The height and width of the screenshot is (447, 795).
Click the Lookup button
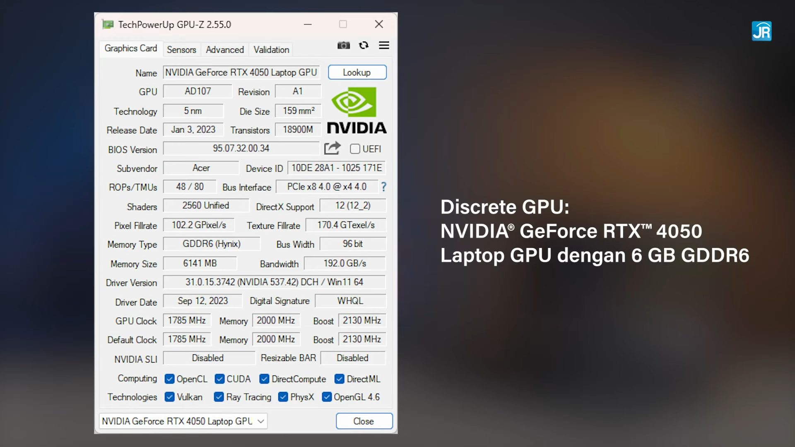[x=357, y=72]
